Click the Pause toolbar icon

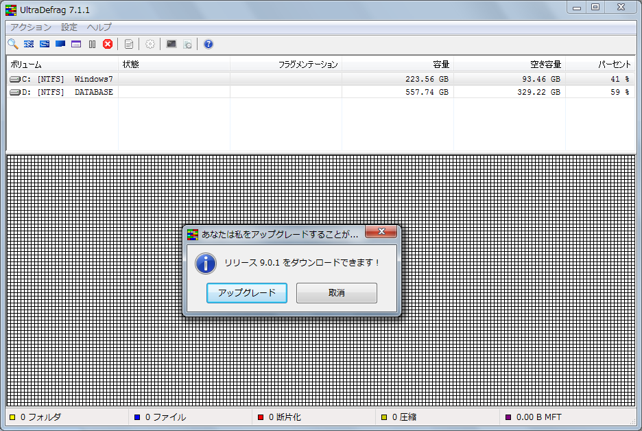(92, 44)
